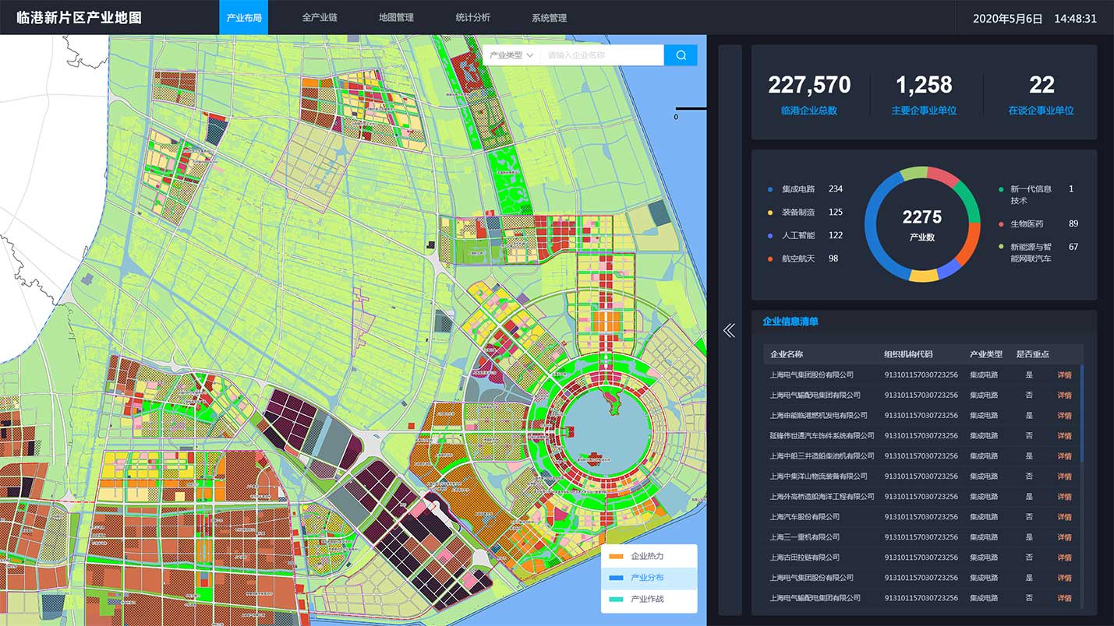
Task: Open 详情 for 上海吉田拉链有限公司
Action: (1064, 557)
